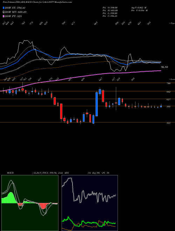Click the 595 price level label
The image size is (175, 231).
click(168, 107)
